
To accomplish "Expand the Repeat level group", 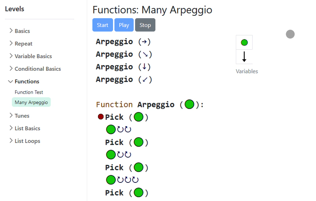I will point(21,43).
